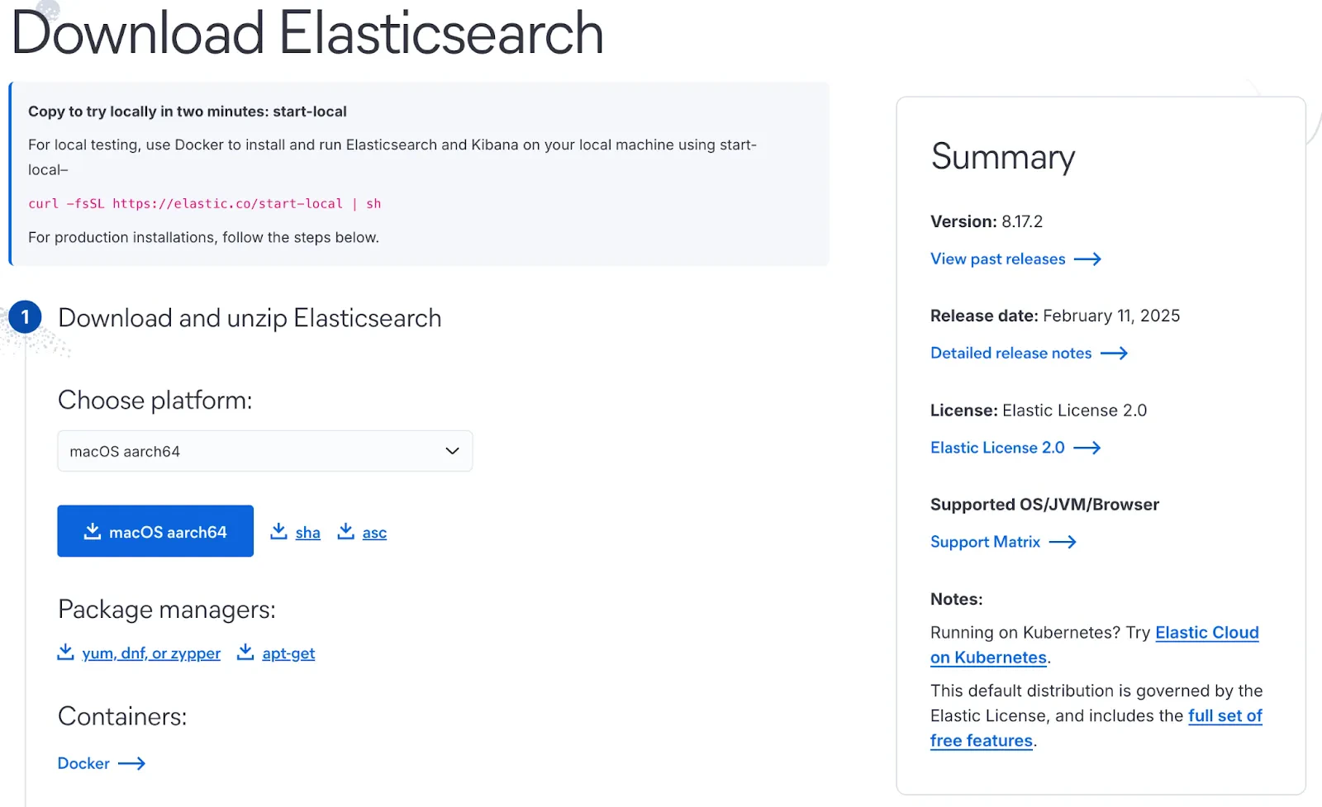Click the step 1 circle indicator
This screenshot has height=807, width=1322.
[x=26, y=316]
